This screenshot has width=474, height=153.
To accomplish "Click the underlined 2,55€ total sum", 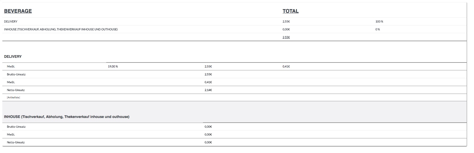I will (x=286, y=37).
